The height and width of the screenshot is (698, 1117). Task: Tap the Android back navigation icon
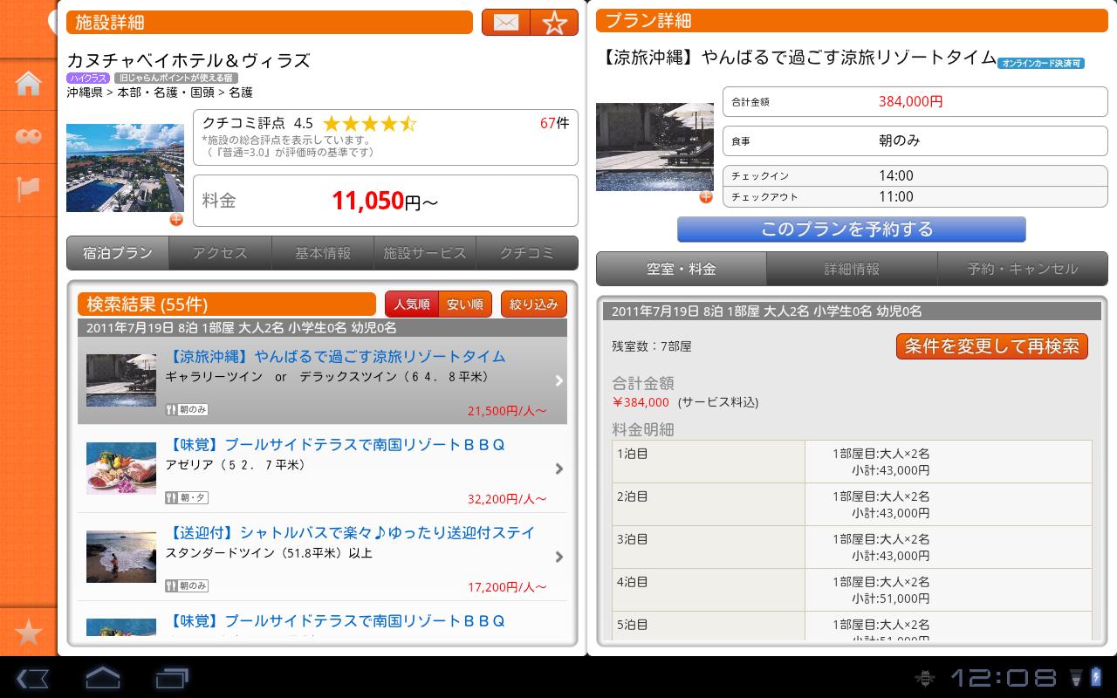tap(32, 678)
